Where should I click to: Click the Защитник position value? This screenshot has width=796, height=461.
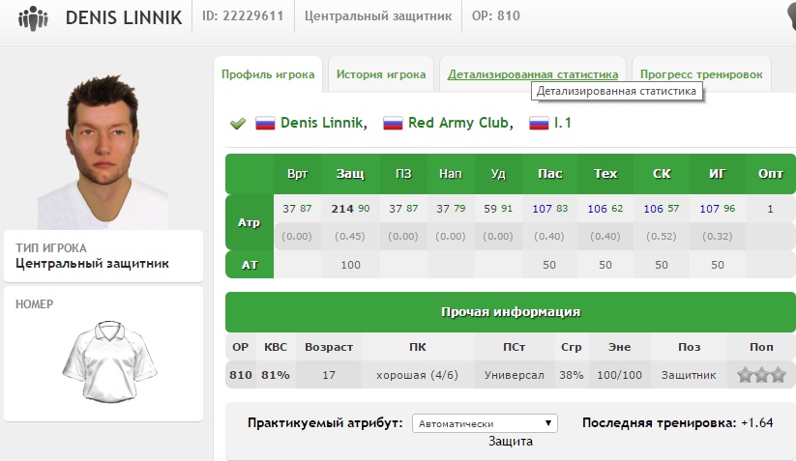click(689, 375)
